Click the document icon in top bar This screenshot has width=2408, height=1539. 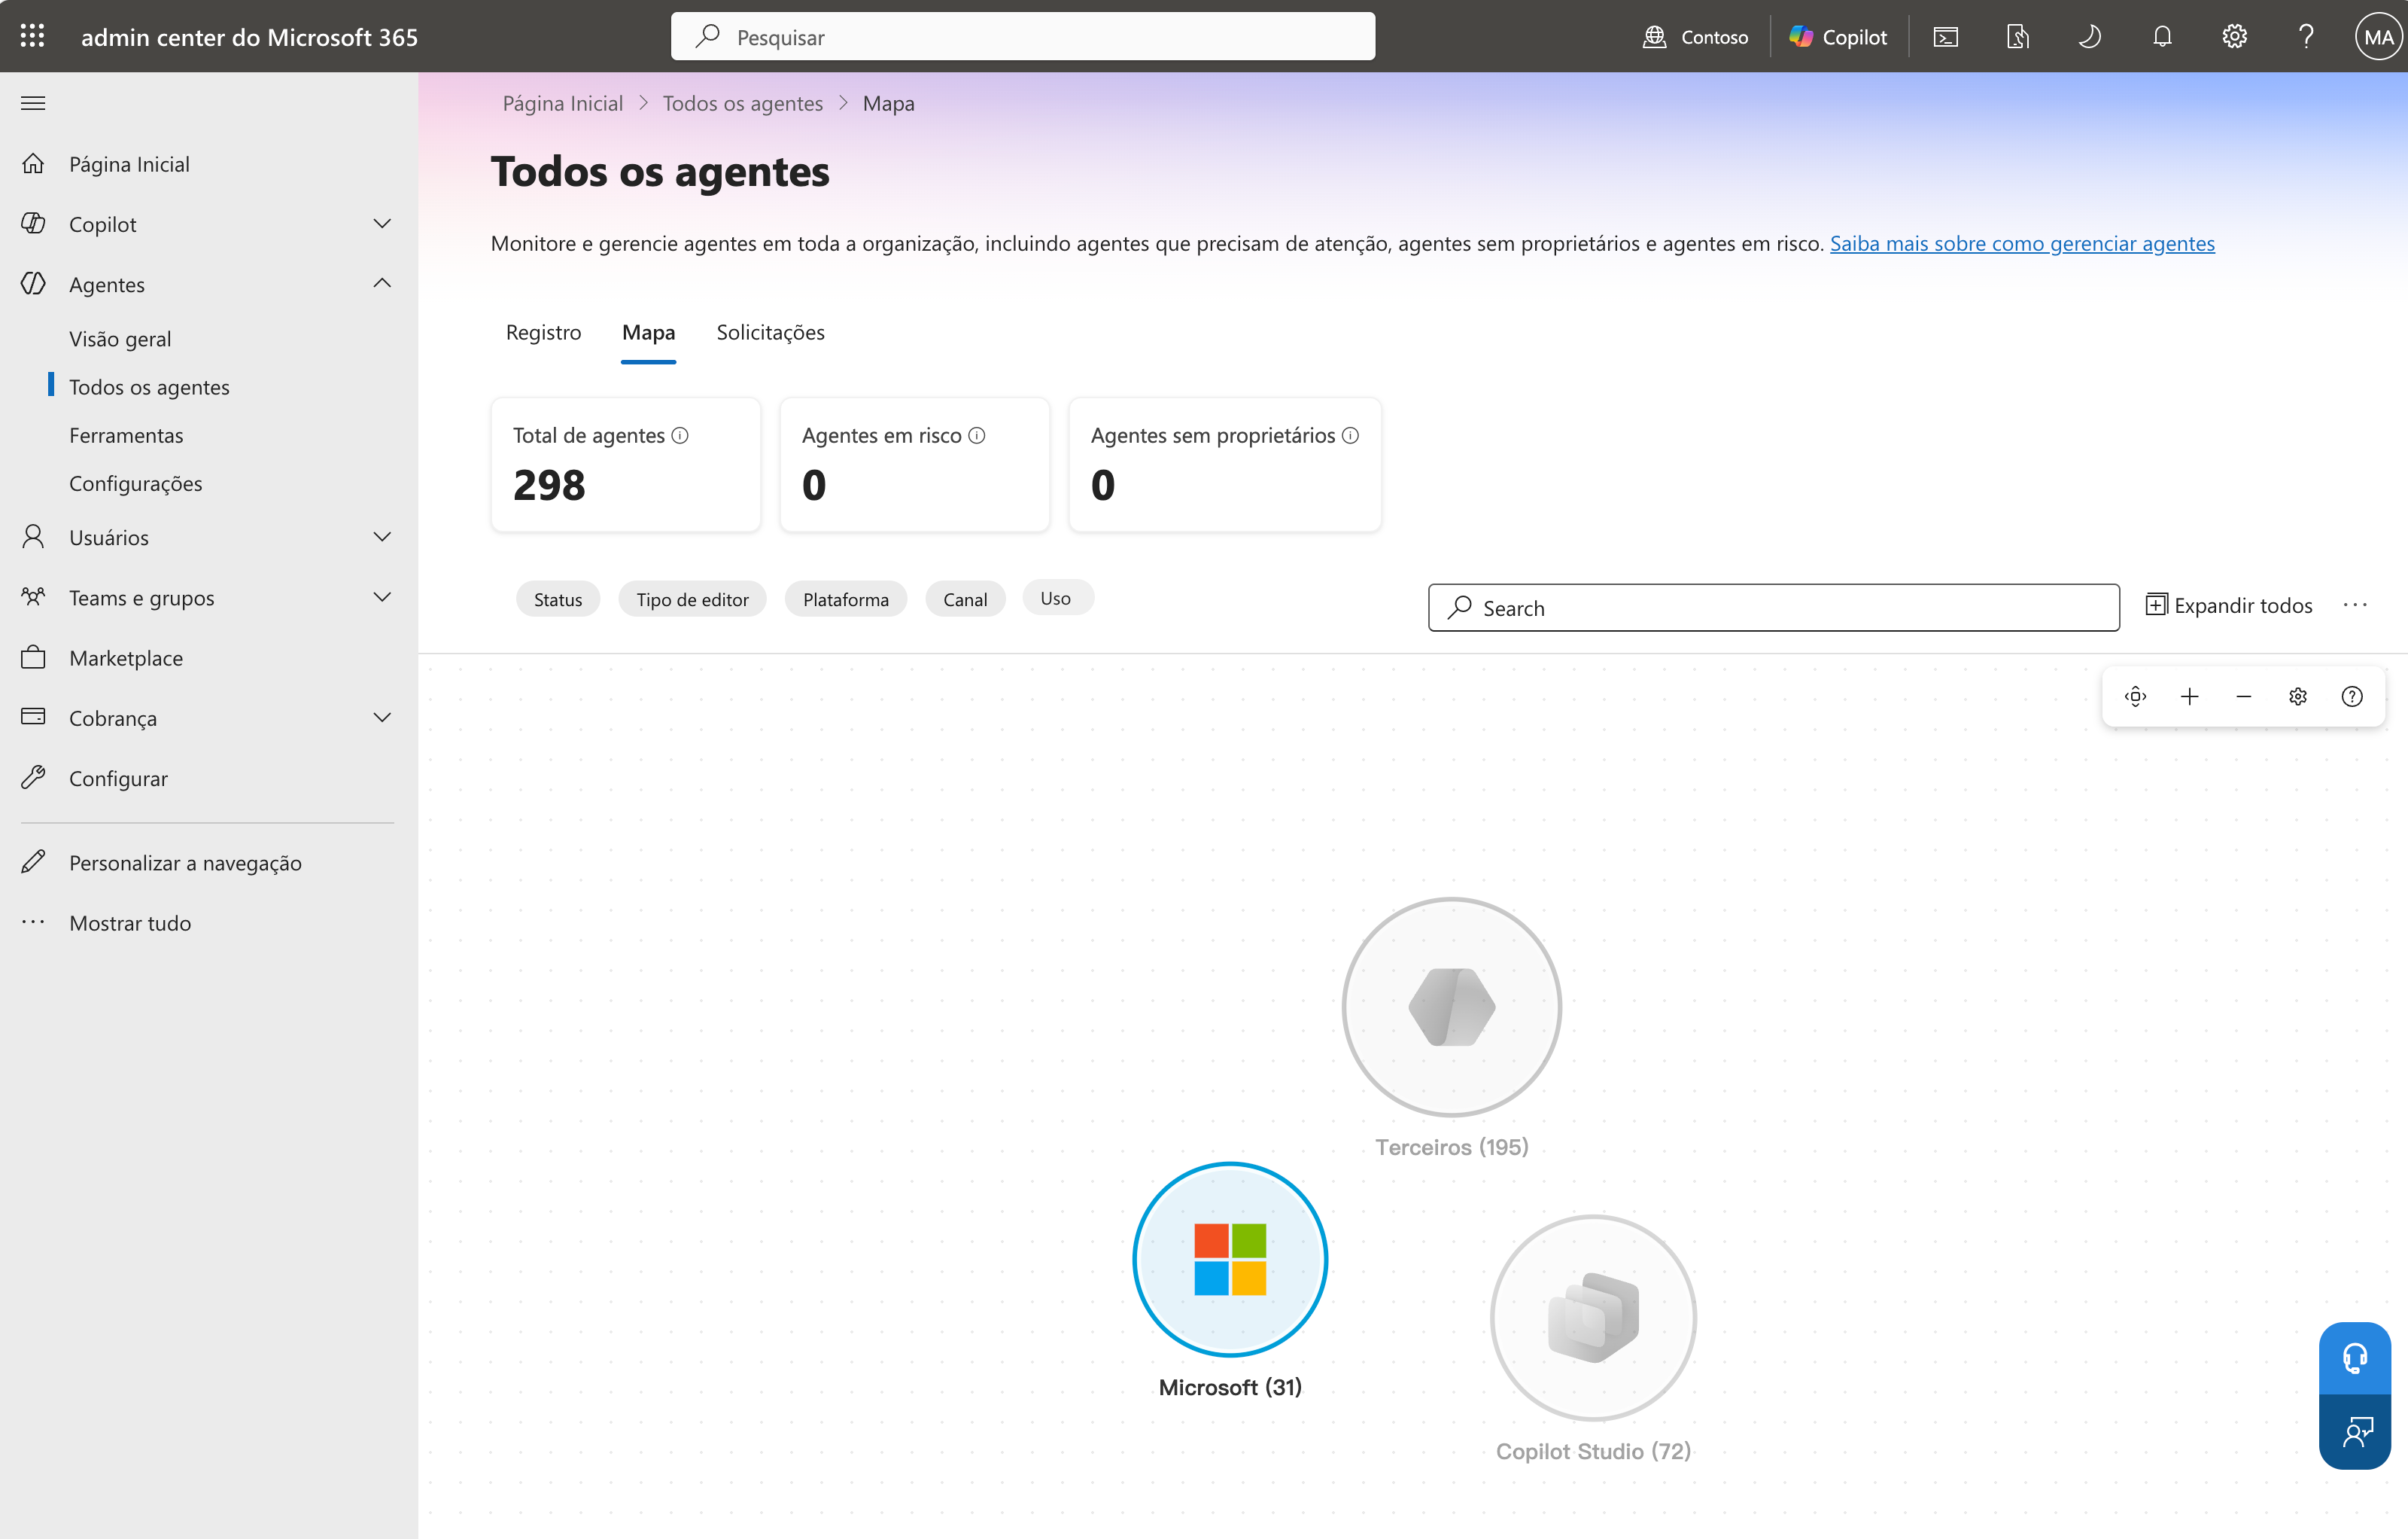(x=2018, y=37)
